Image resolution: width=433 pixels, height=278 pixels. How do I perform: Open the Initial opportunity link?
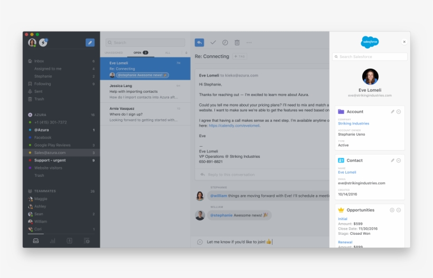point(343,219)
